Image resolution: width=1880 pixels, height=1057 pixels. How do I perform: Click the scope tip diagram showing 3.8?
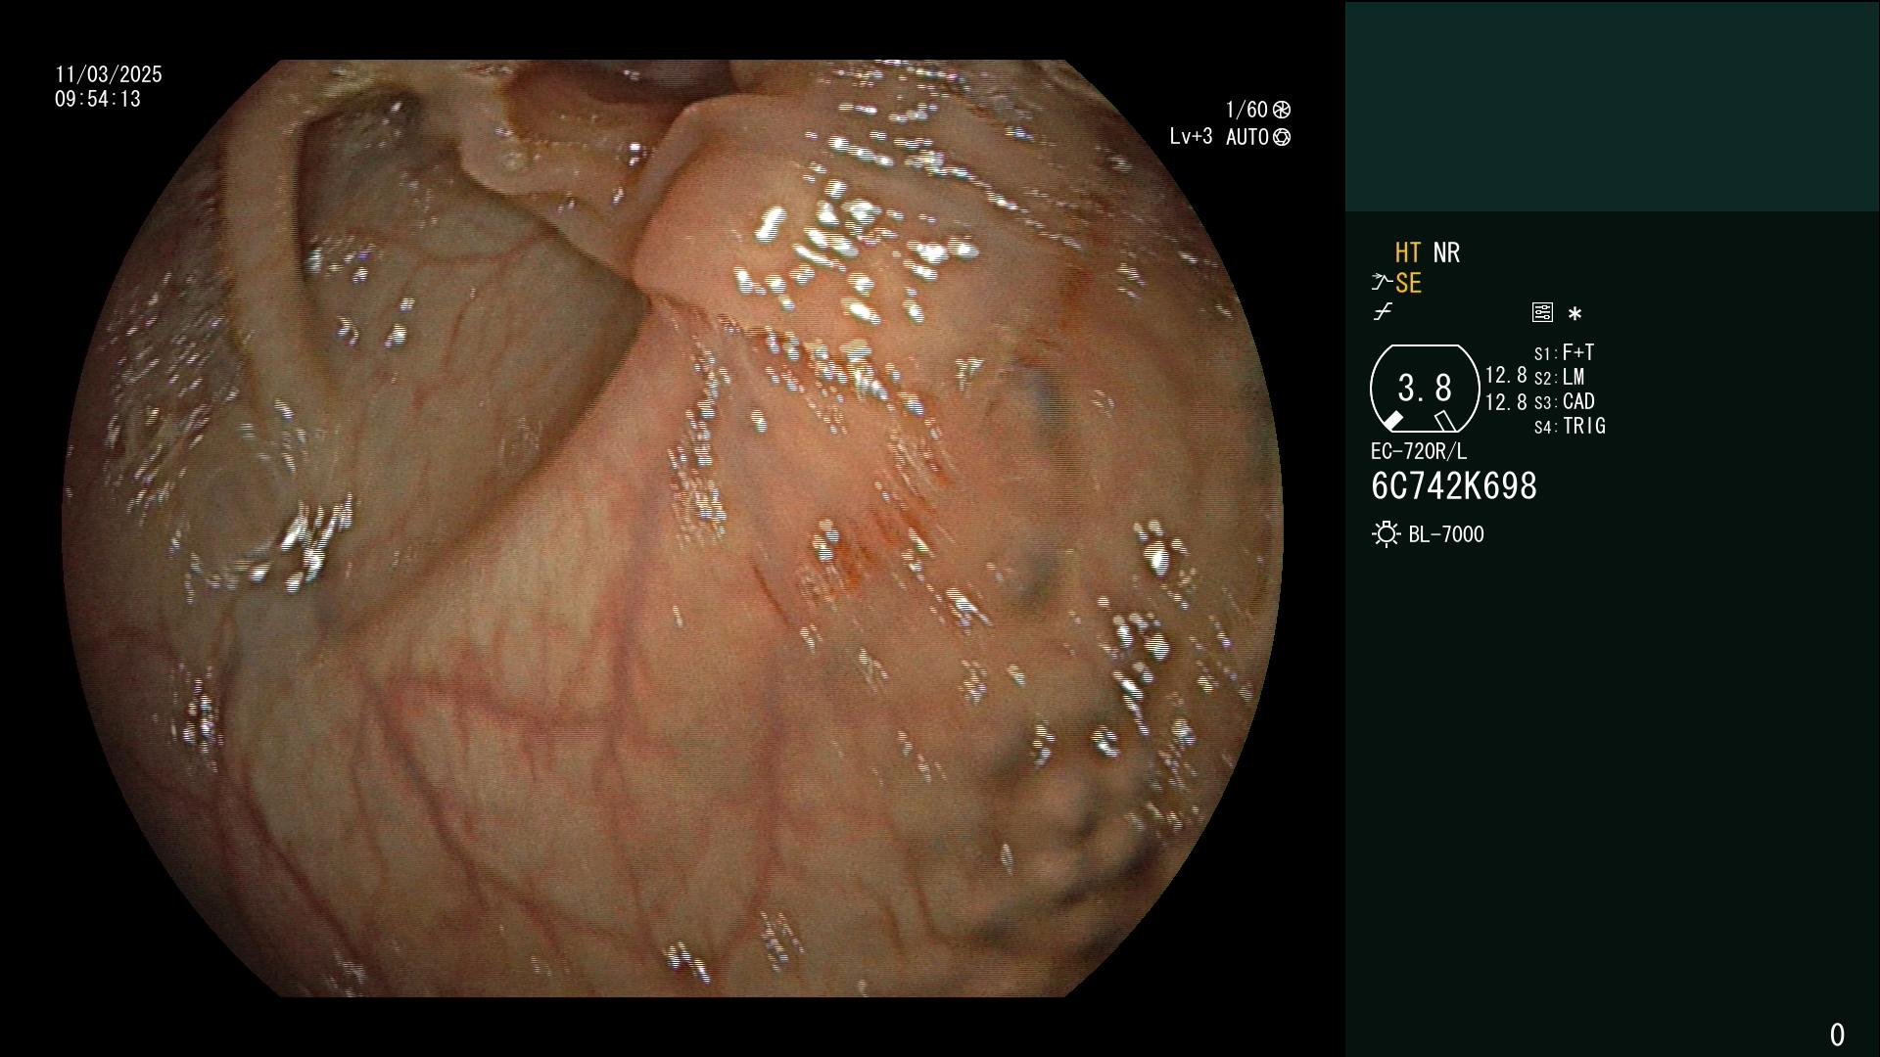coord(1425,389)
